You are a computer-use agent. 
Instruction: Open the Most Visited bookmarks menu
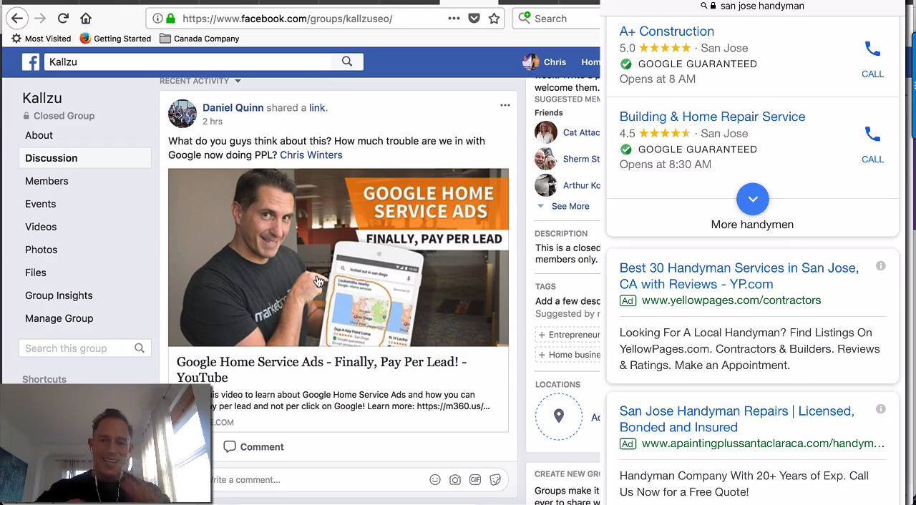[40, 39]
